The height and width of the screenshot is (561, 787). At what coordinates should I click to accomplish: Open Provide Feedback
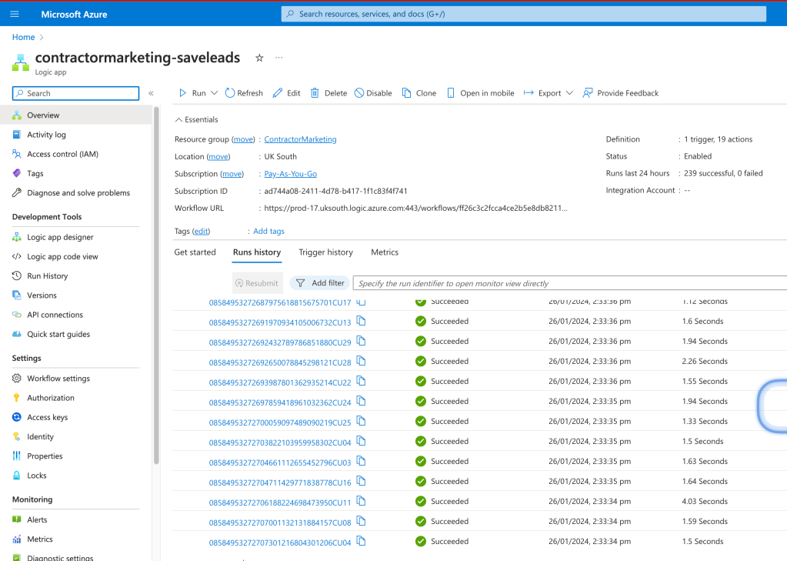coord(620,93)
